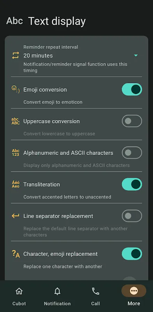Select the 20 minutes interval value
153x312 pixels.
[38, 55]
